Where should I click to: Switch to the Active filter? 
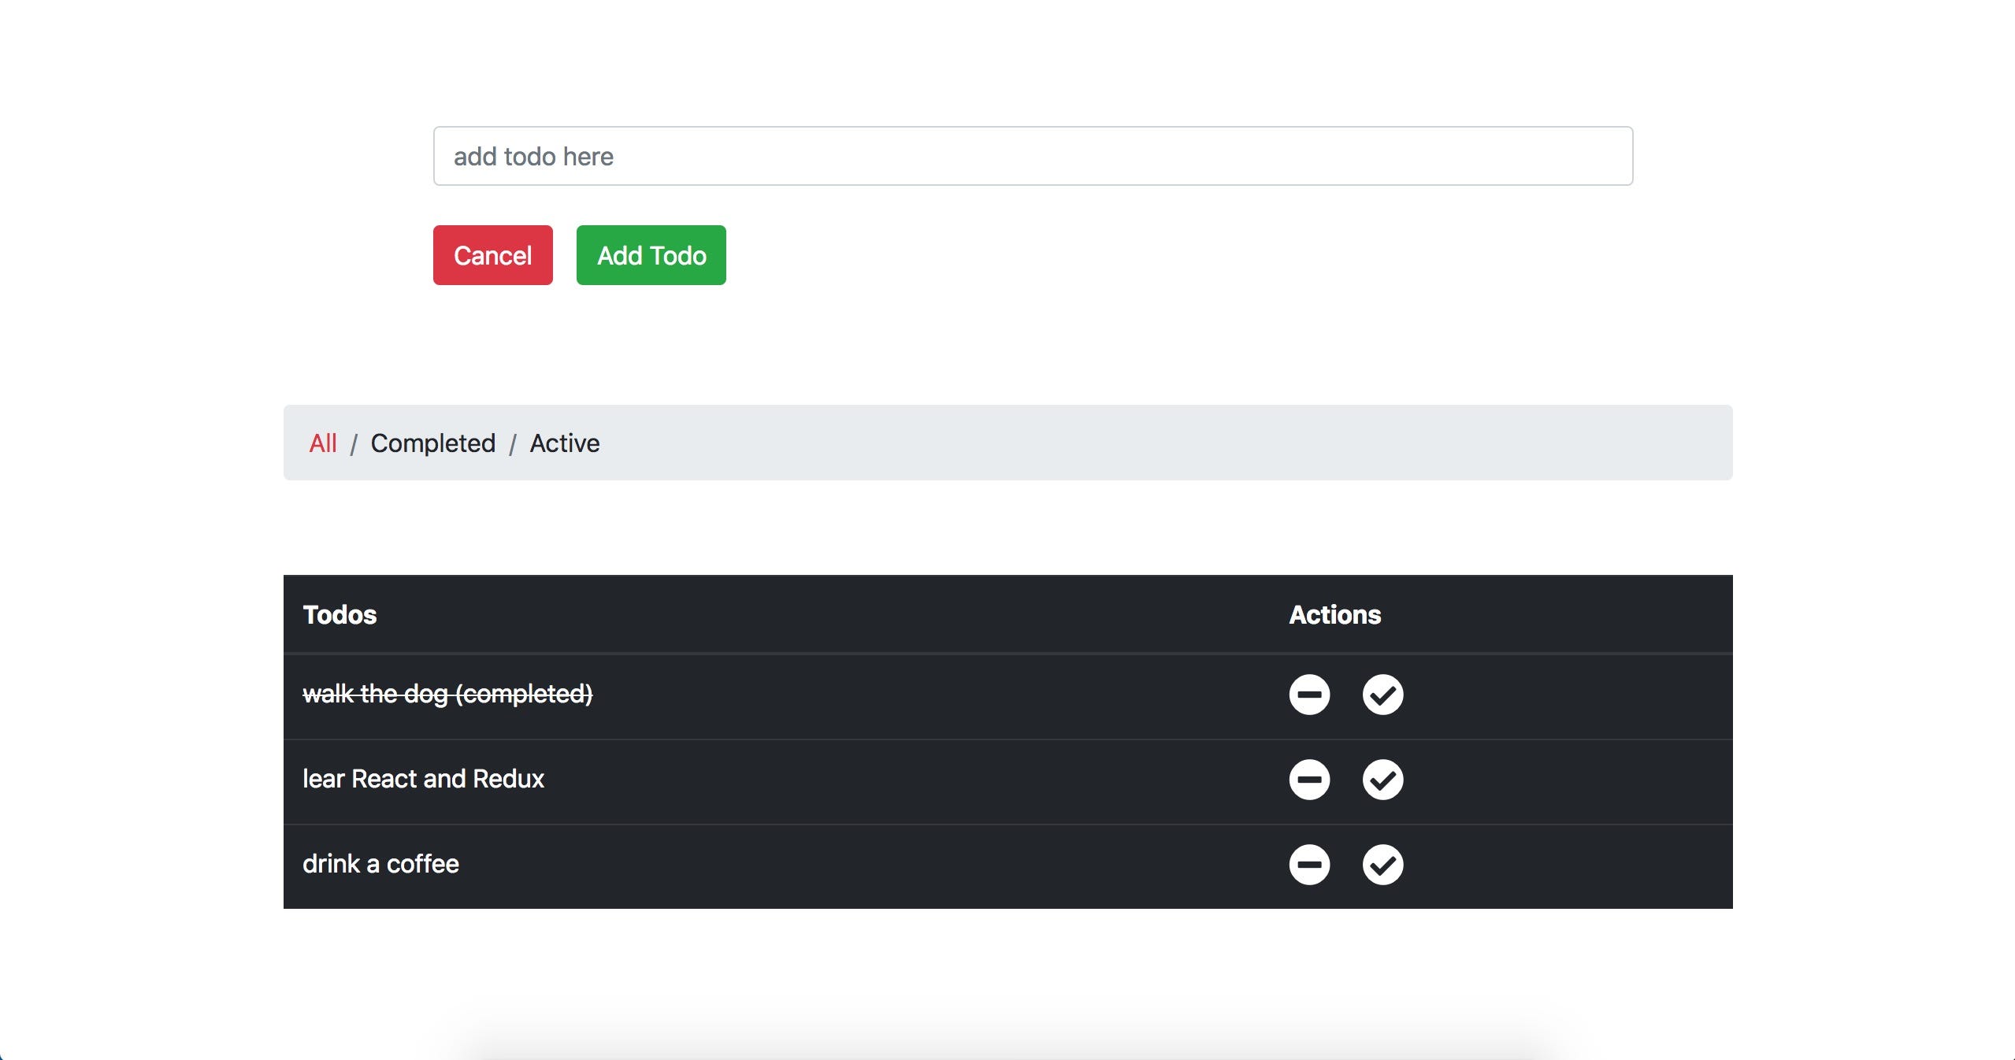(x=565, y=443)
